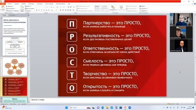
Task: Open the Макет layout dropdown
Action: click(28, 6)
